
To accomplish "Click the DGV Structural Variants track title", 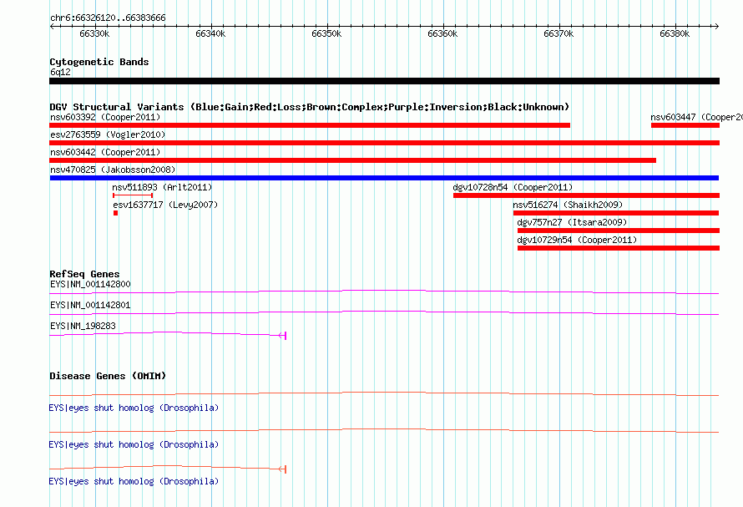I will (x=309, y=107).
